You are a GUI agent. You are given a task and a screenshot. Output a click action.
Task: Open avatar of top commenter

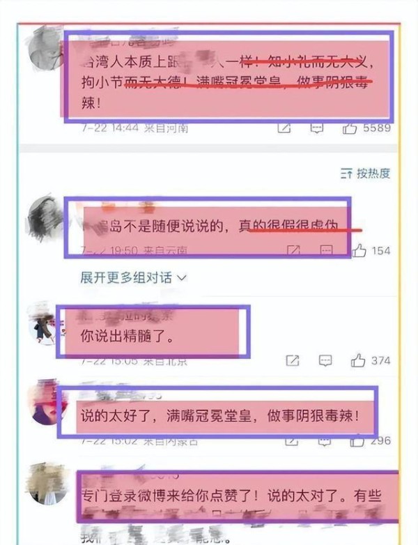point(45,48)
